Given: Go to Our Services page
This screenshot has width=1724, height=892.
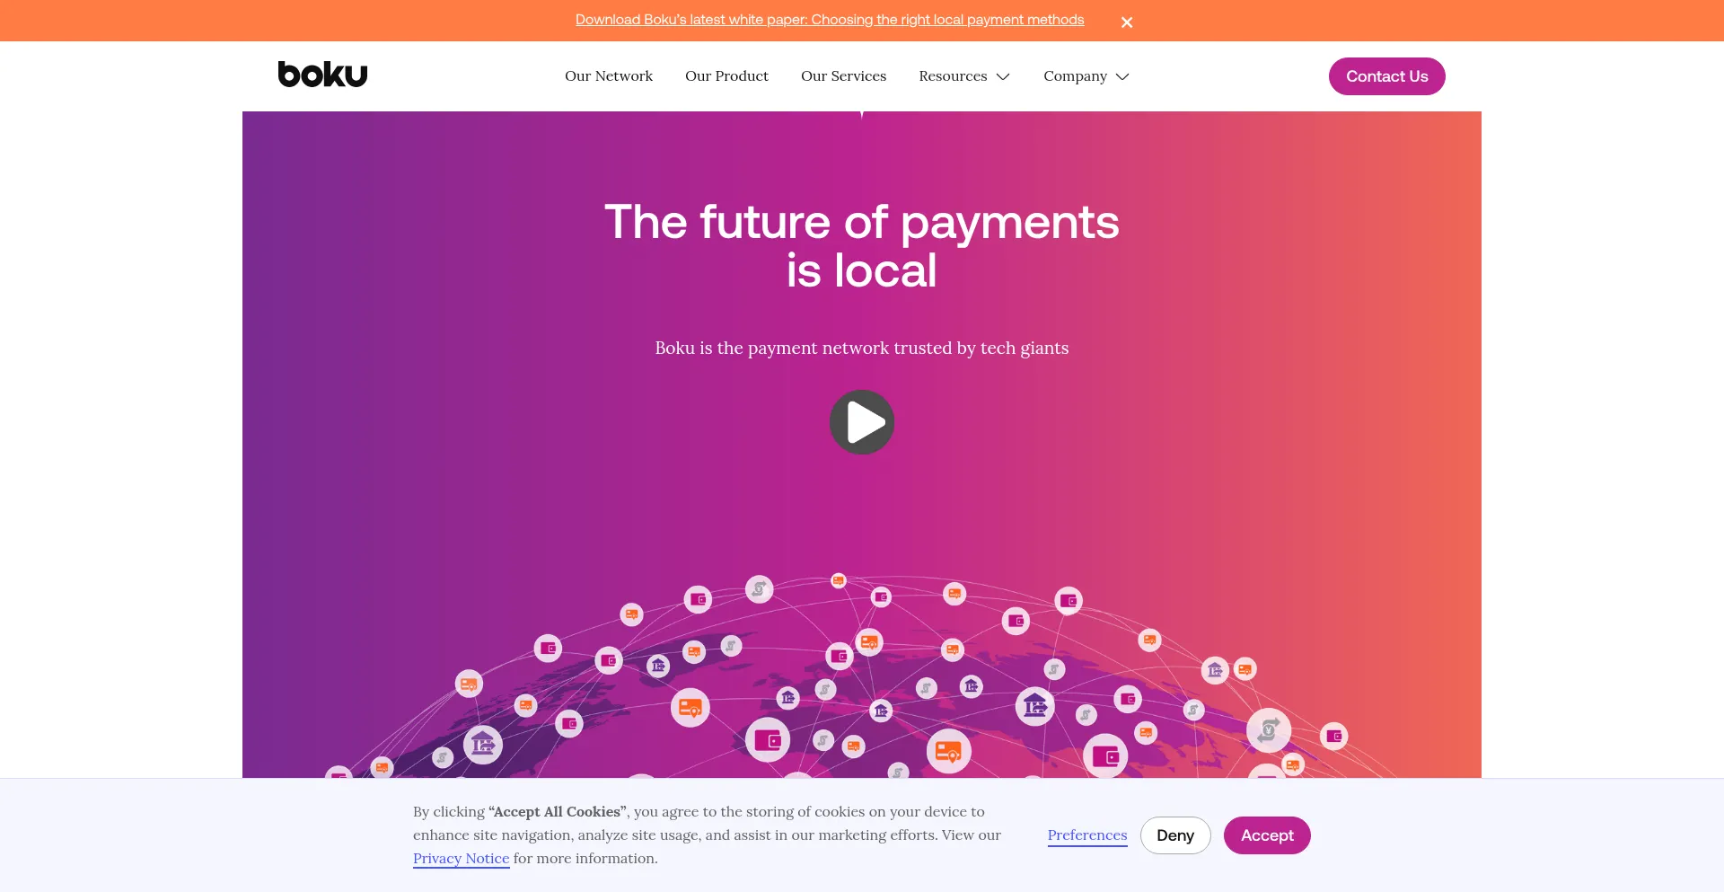Looking at the screenshot, I should [x=843, y=76].
